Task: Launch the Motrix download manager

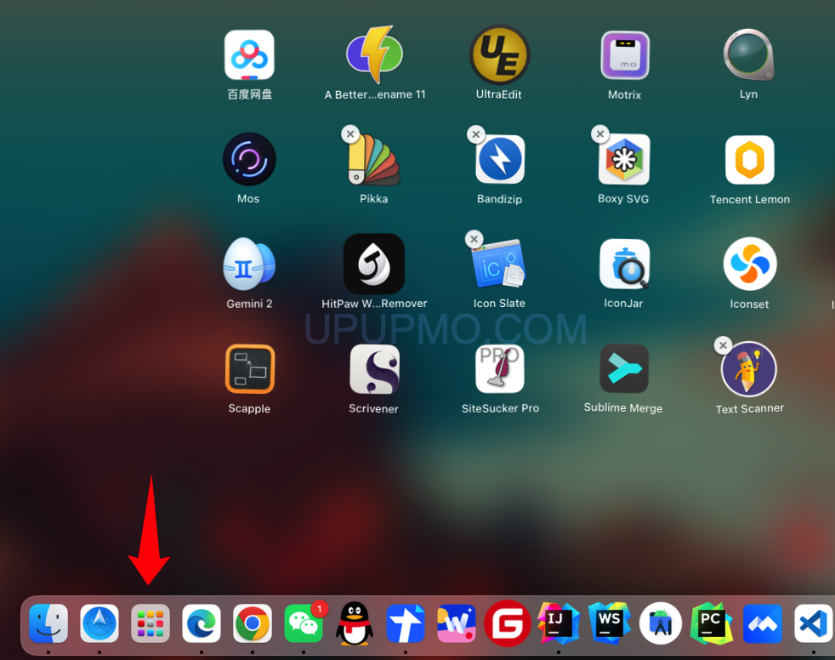Action: 625,55
